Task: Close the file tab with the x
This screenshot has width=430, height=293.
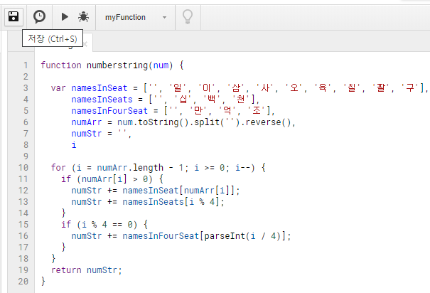Action: [x=86, y=44]
